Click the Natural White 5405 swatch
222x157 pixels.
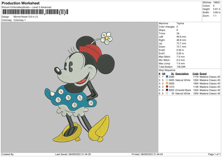tap(167, 80)
